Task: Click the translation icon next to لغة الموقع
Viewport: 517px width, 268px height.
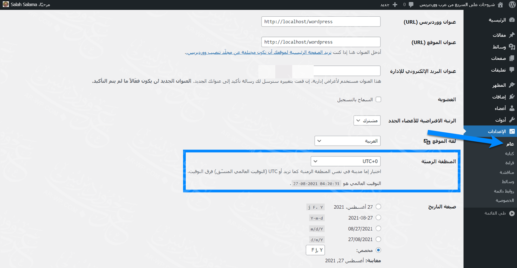Action: coord(427,141)
